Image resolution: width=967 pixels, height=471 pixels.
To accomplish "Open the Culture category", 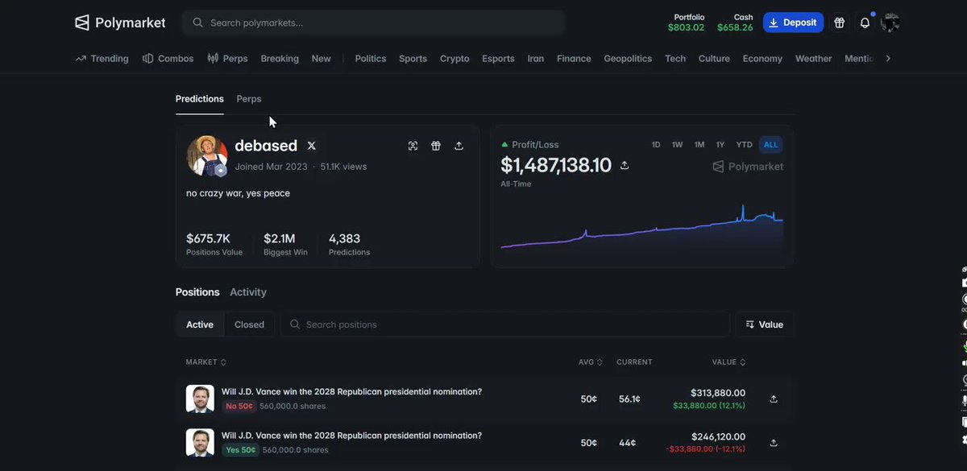I will pyautogui.click(x=714, y=59).
